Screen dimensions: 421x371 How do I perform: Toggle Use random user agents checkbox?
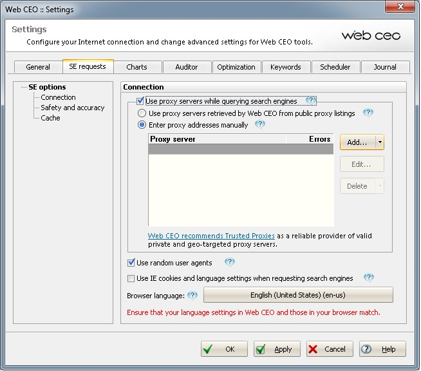(x=131, y=262)
